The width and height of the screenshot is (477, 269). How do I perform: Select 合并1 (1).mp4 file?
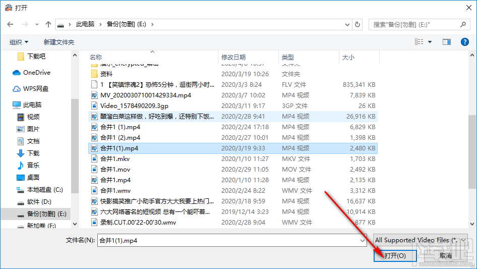coord(233,127)
